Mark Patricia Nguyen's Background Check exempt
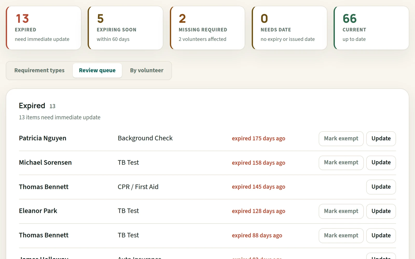 (x=341, y=139)
